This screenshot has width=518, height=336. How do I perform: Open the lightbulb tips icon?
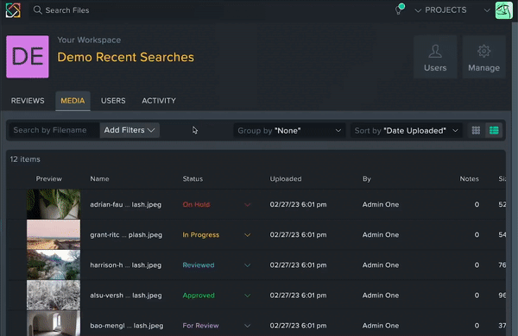click(x=400, y=9)
